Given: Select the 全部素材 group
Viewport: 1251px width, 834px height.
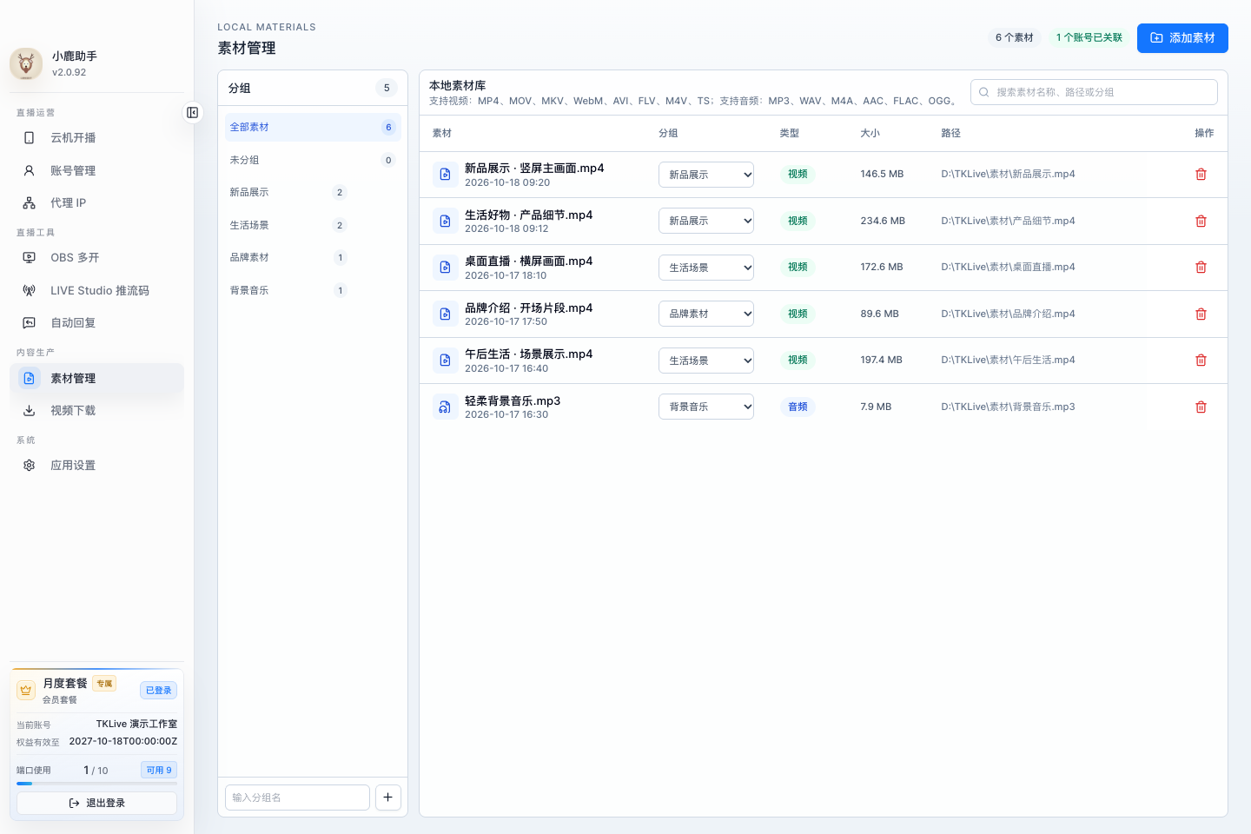Looking at the screenshot, I should 313,128.
